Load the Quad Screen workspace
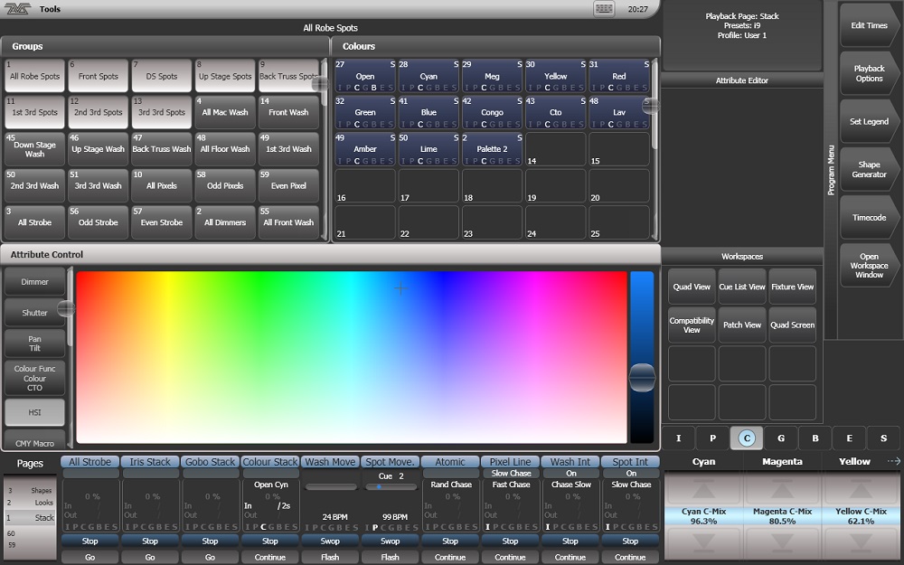This screenshot has height=565, width=904. click(x=792, y=325)
